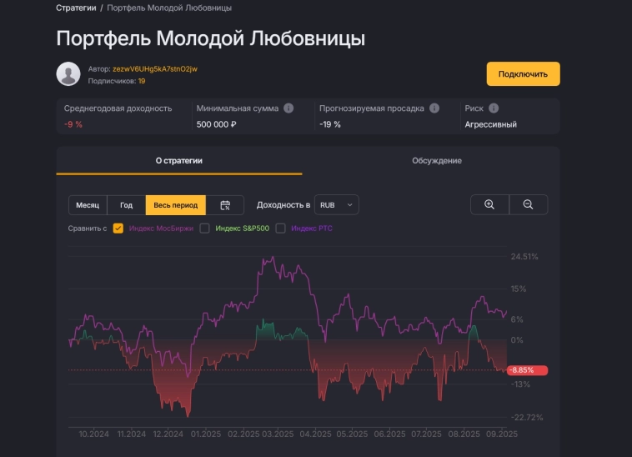
Task: Select the Год period button
Action: (x=127, y=205)
